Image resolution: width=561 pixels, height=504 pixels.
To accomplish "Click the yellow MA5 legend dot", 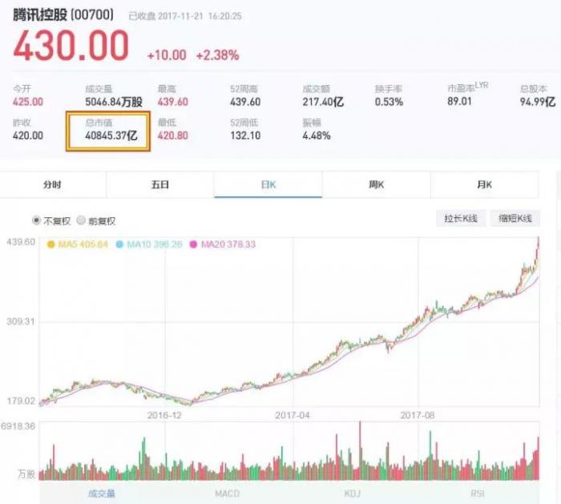I will [x=51, y=244].
